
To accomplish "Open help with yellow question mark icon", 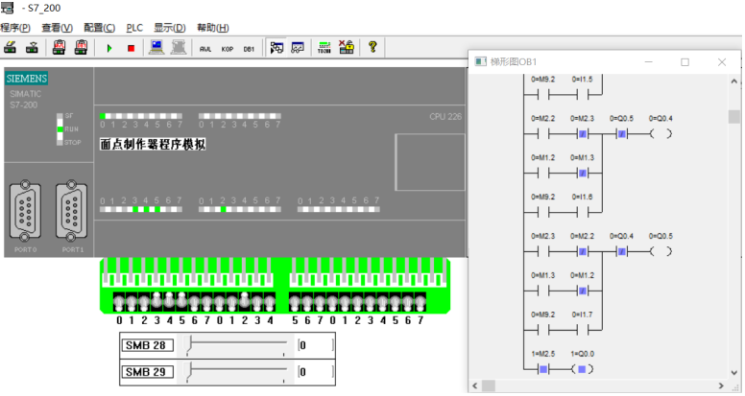I will [372, 47].
